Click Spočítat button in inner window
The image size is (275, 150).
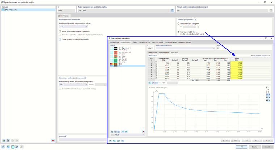[225, 141]
